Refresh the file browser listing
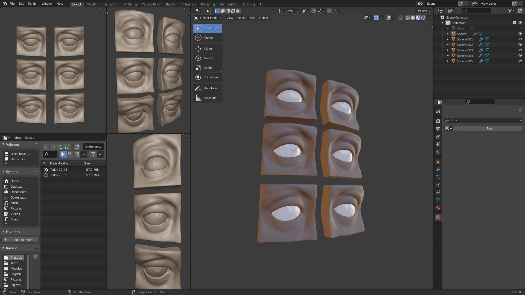This screenshot has height=295, width=525. tap(67, 147)
